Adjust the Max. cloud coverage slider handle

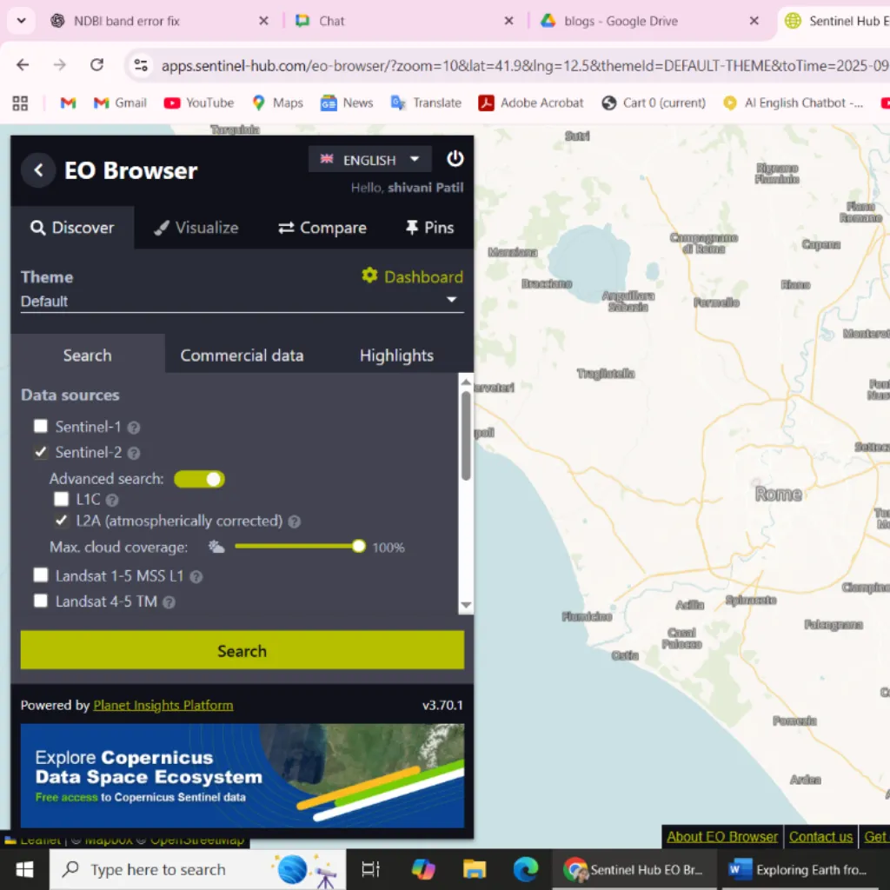click(x=358, y=547)
